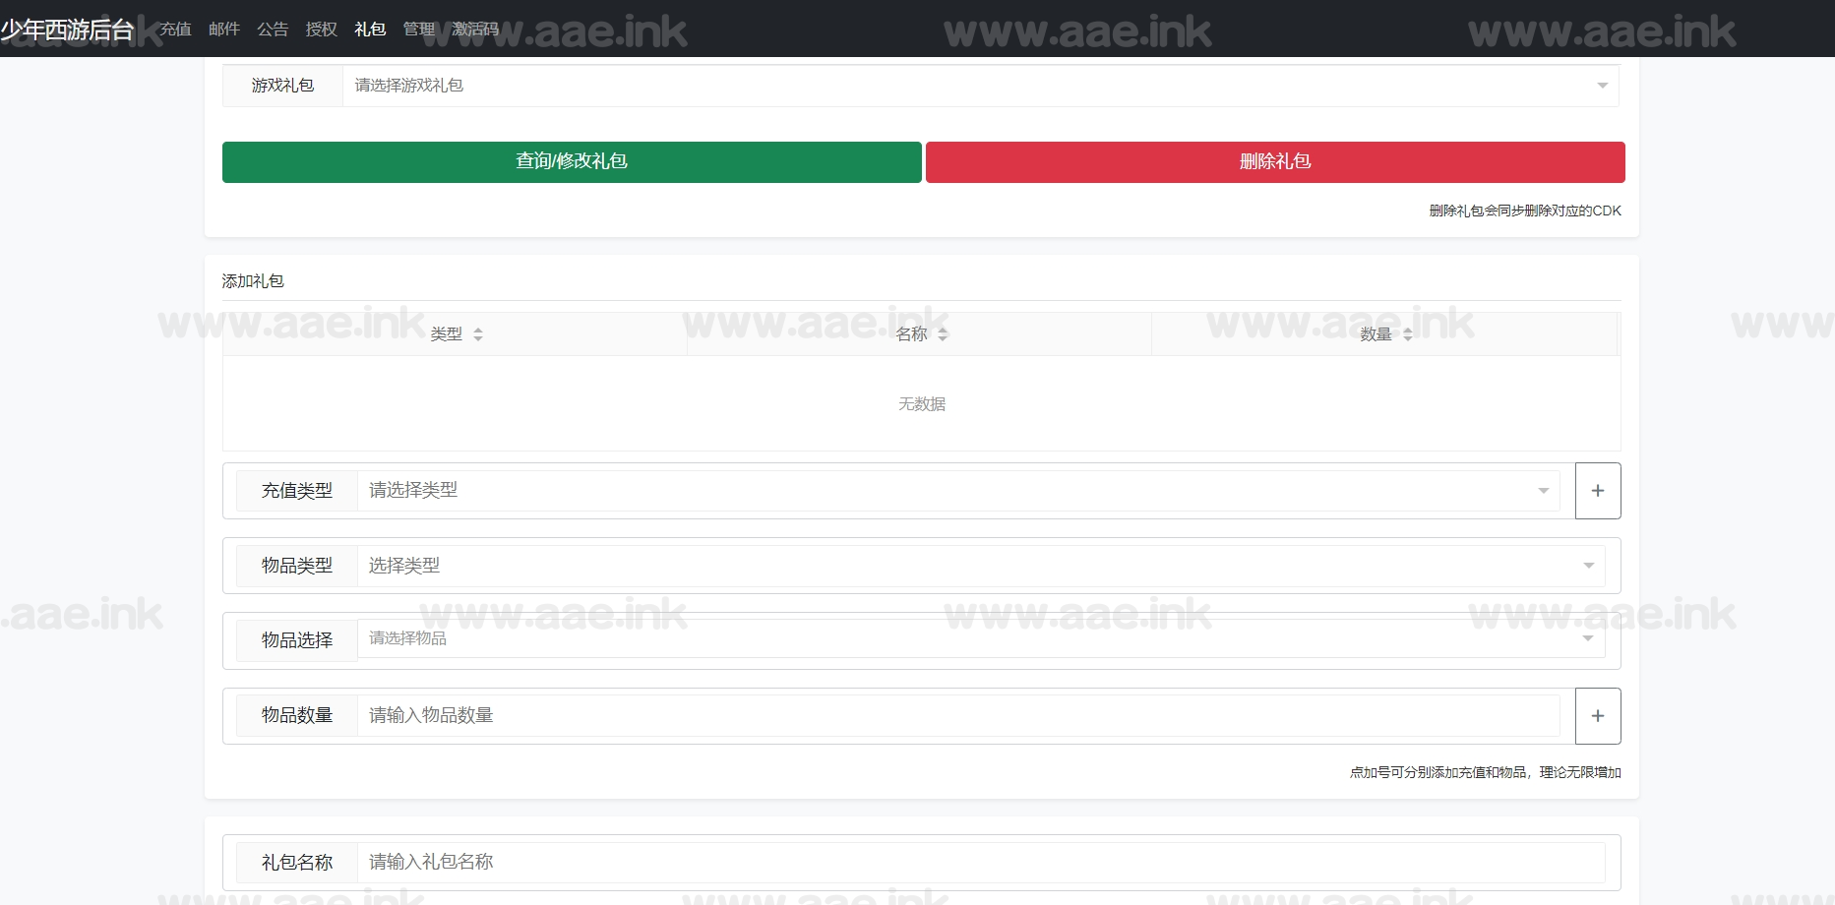Open the 授权 nav menu item
This screenshot has width=1835, height=905.
click(322, 30)
